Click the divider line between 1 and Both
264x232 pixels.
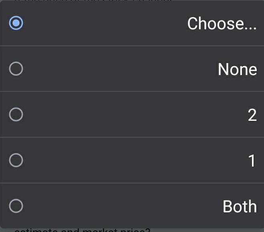click(132, 183)
